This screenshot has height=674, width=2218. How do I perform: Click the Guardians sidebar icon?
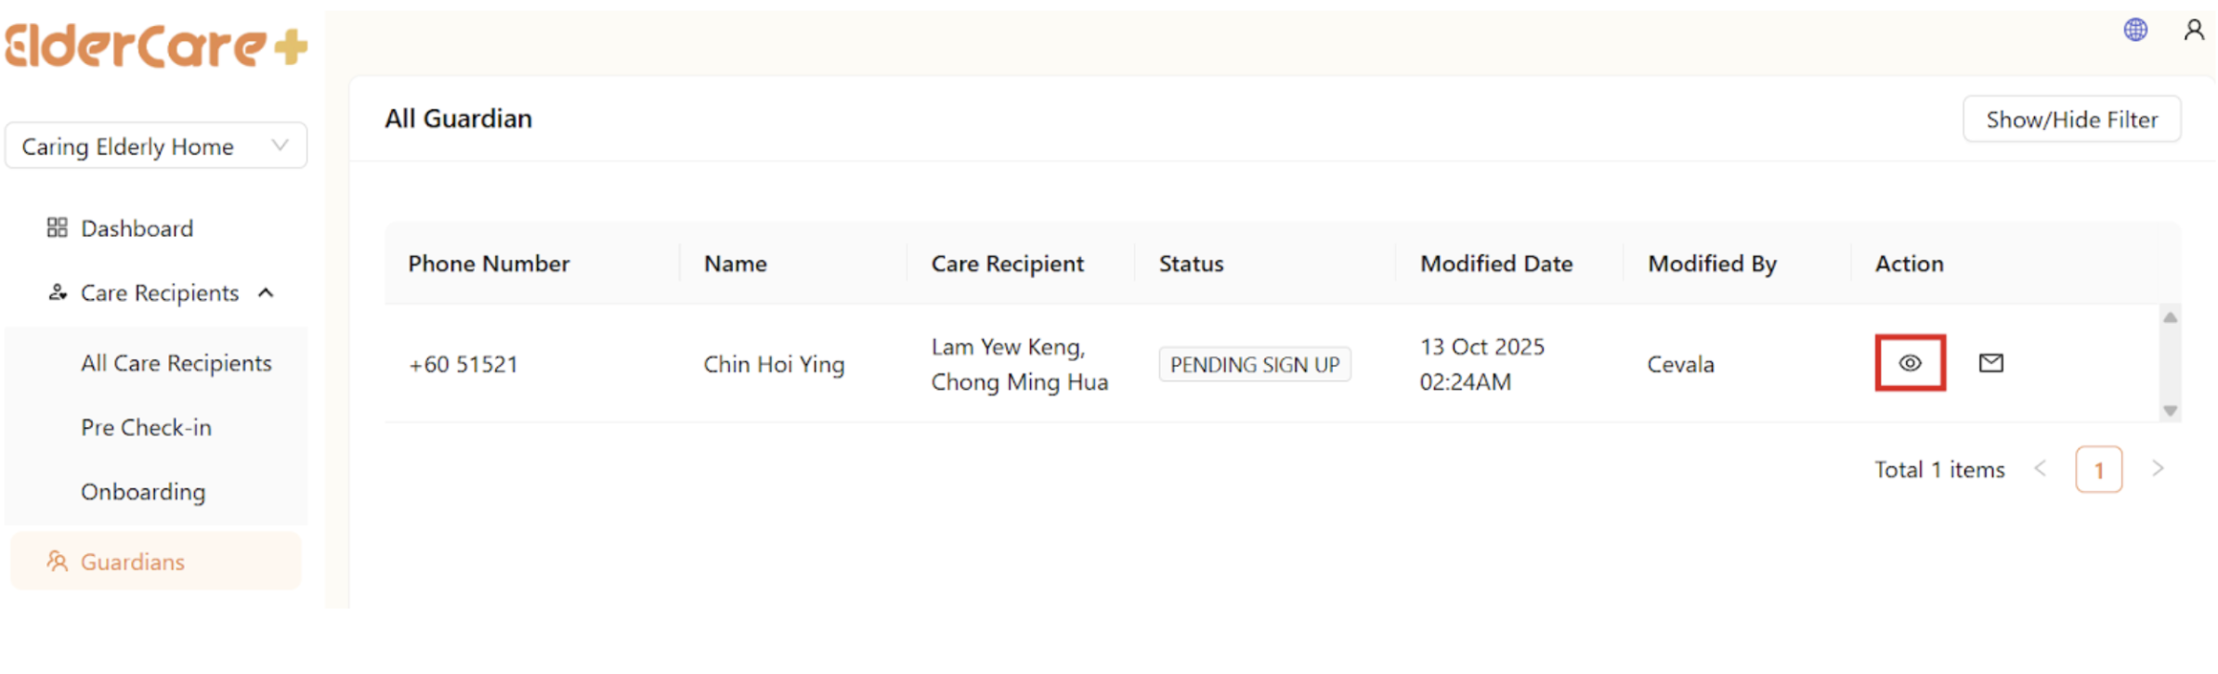[58, 561]
